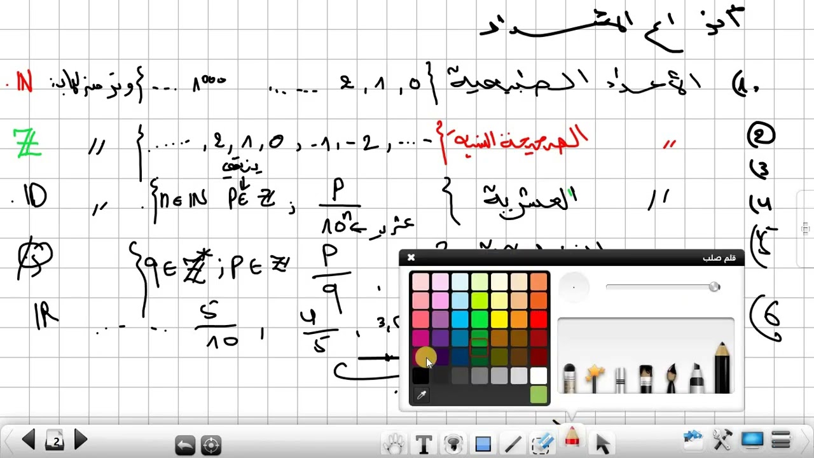
Task: Click the pen size preview circle
Action: click(x=574, y=287)
